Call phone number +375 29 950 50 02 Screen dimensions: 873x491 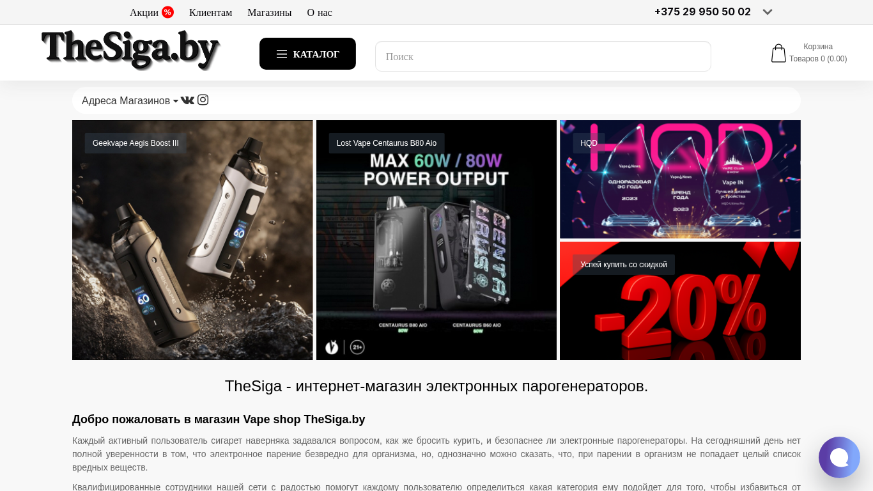tap(702, 12)
